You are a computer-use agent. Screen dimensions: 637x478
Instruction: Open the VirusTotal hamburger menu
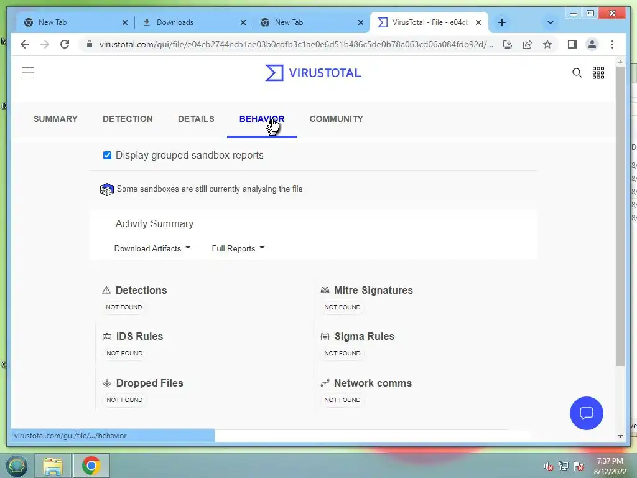point(28,73)
